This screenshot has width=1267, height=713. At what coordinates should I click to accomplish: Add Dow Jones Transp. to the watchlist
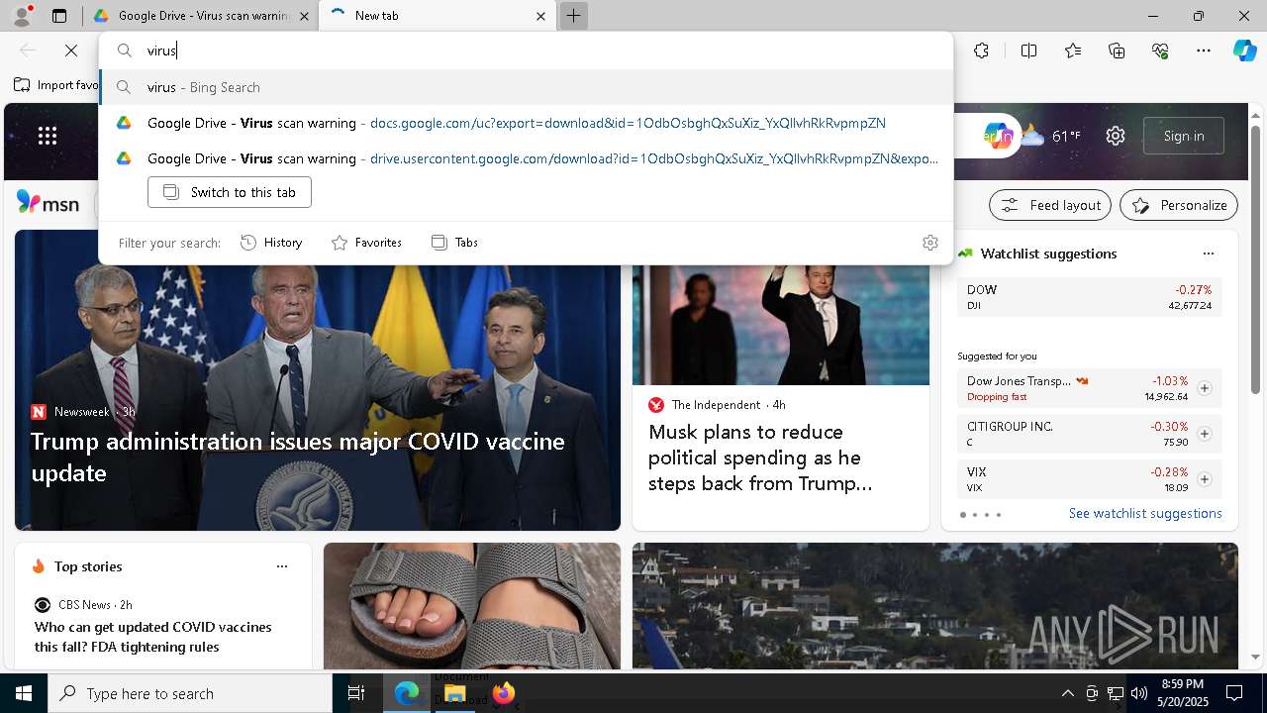point(1205,388)
